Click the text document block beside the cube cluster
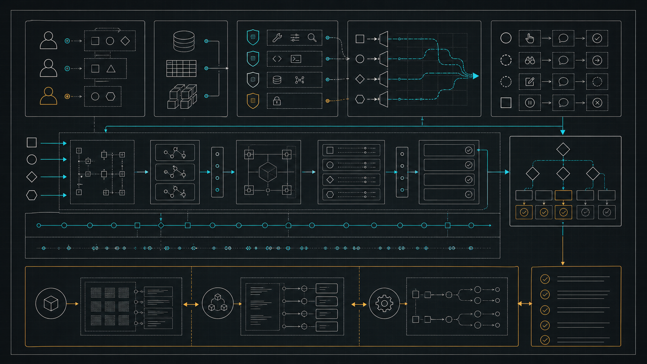The width and height of the screenshot is (647, 364). tap(262, 307)
